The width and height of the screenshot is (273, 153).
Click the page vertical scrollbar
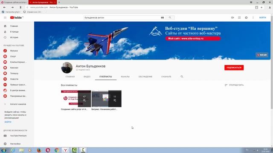[272, 62]
